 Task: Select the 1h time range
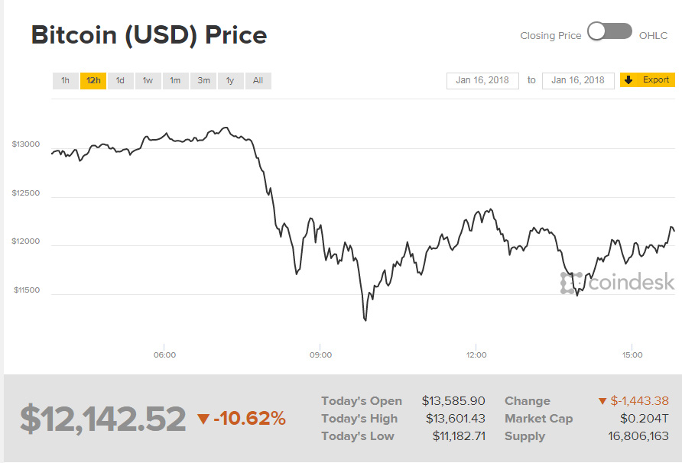(x=65, y=80)
